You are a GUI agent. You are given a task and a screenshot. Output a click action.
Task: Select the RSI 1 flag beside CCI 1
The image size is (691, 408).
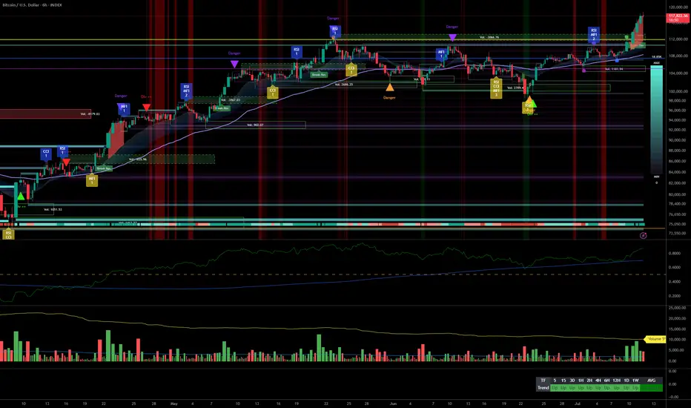[62, 151]
